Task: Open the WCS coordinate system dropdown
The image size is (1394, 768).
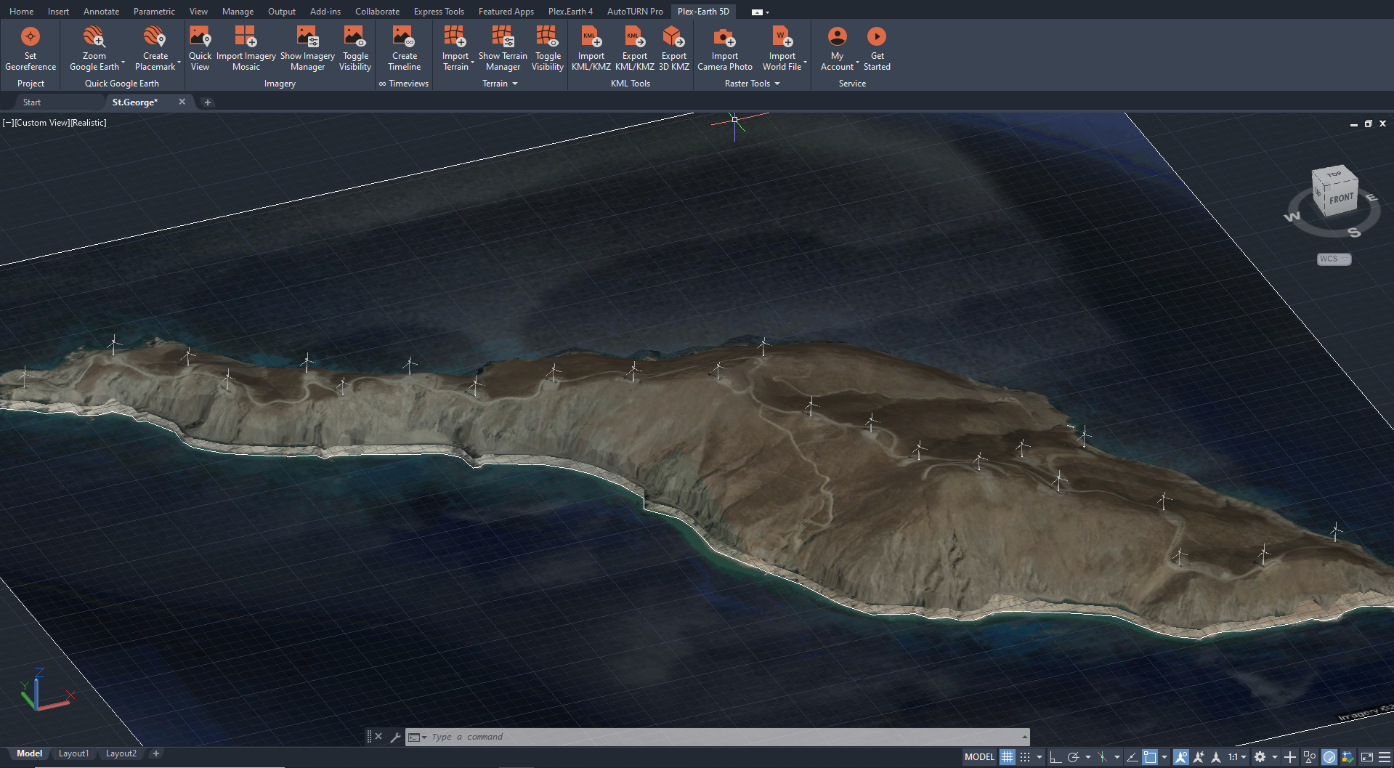Action: pos(1334,259)
